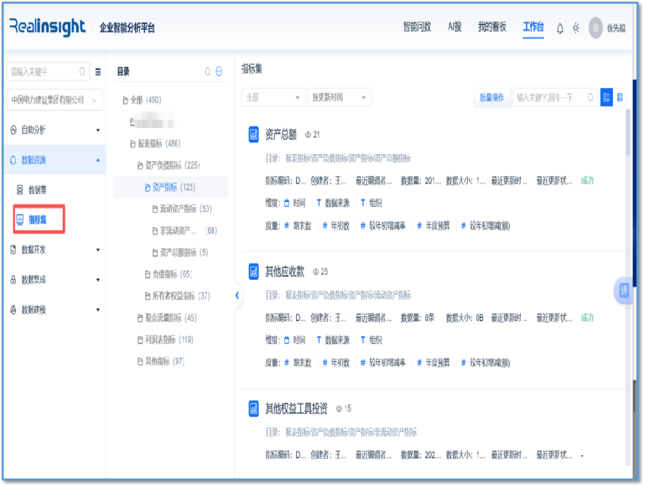Click the 数据集 sidebar icon

20,190
